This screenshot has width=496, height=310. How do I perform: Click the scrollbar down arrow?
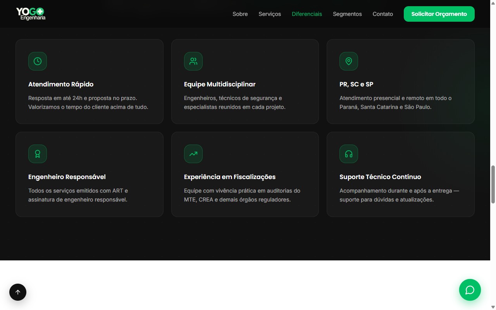493,307
